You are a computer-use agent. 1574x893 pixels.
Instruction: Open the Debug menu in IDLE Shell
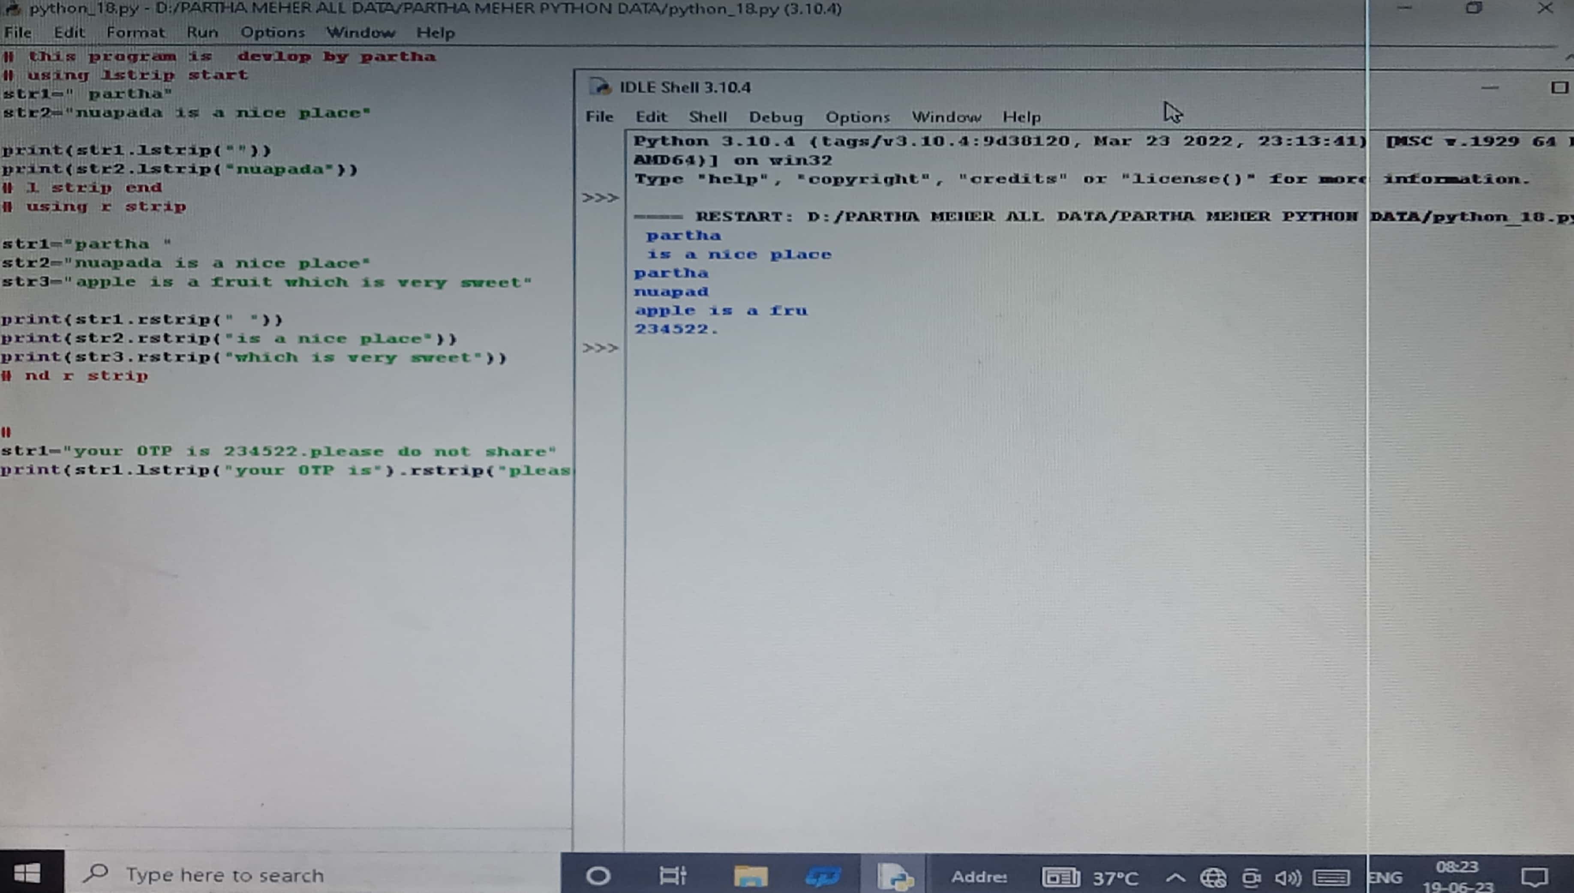(x=775, y=117)
